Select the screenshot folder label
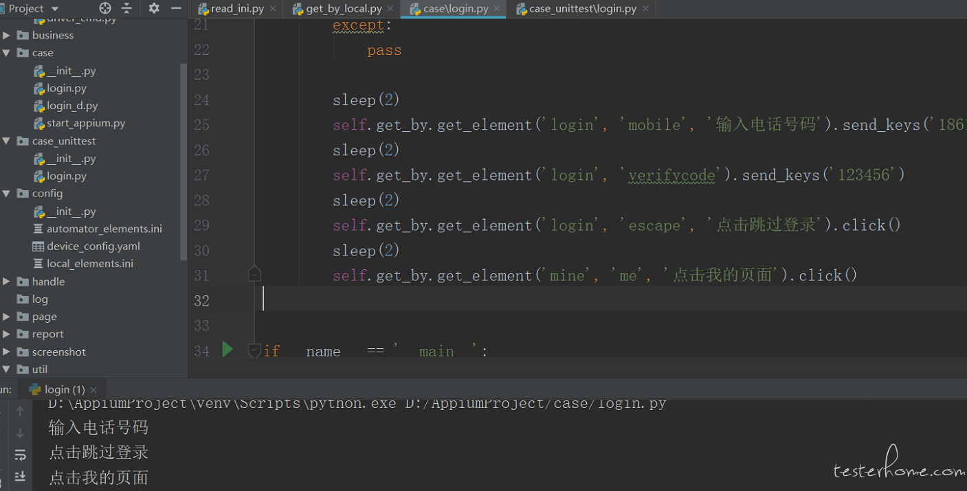The height and width of the screenshot is (491, 967). tap(59, 352)
